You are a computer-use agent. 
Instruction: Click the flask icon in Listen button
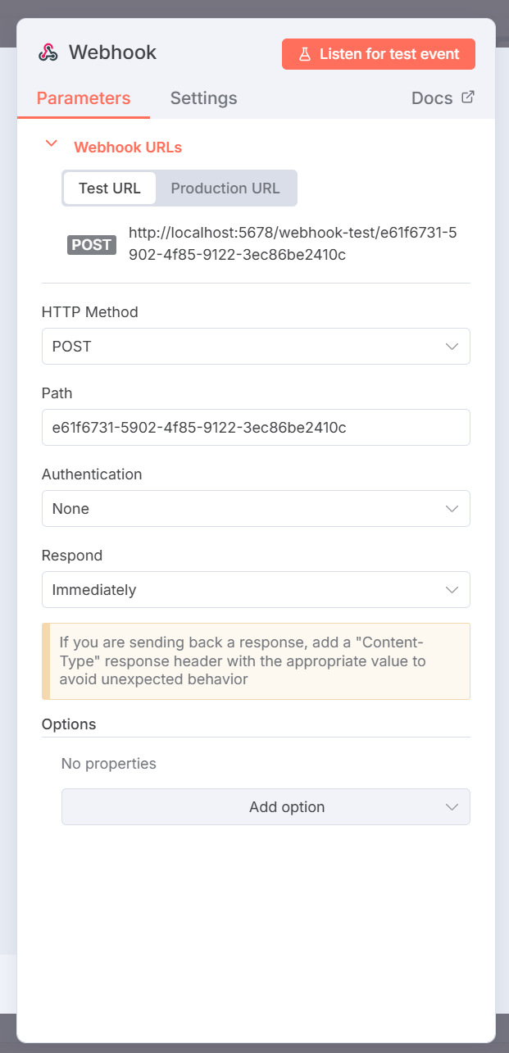click(304, 54)
